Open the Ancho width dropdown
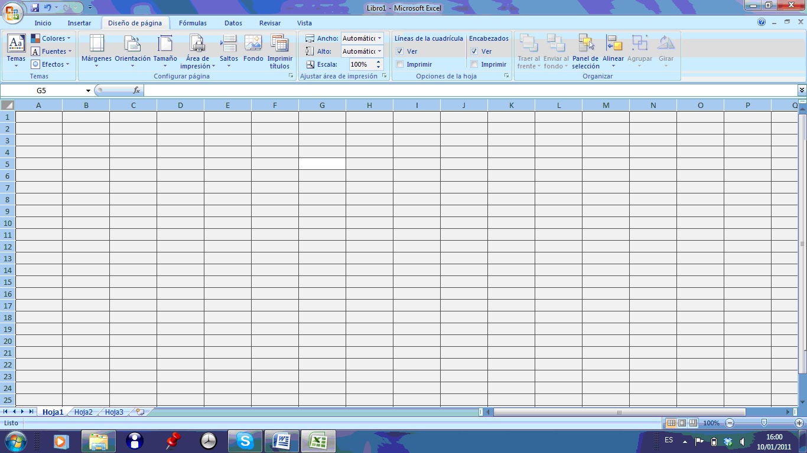The height and width of the screenshot is (453, 807). click(380, 38)
